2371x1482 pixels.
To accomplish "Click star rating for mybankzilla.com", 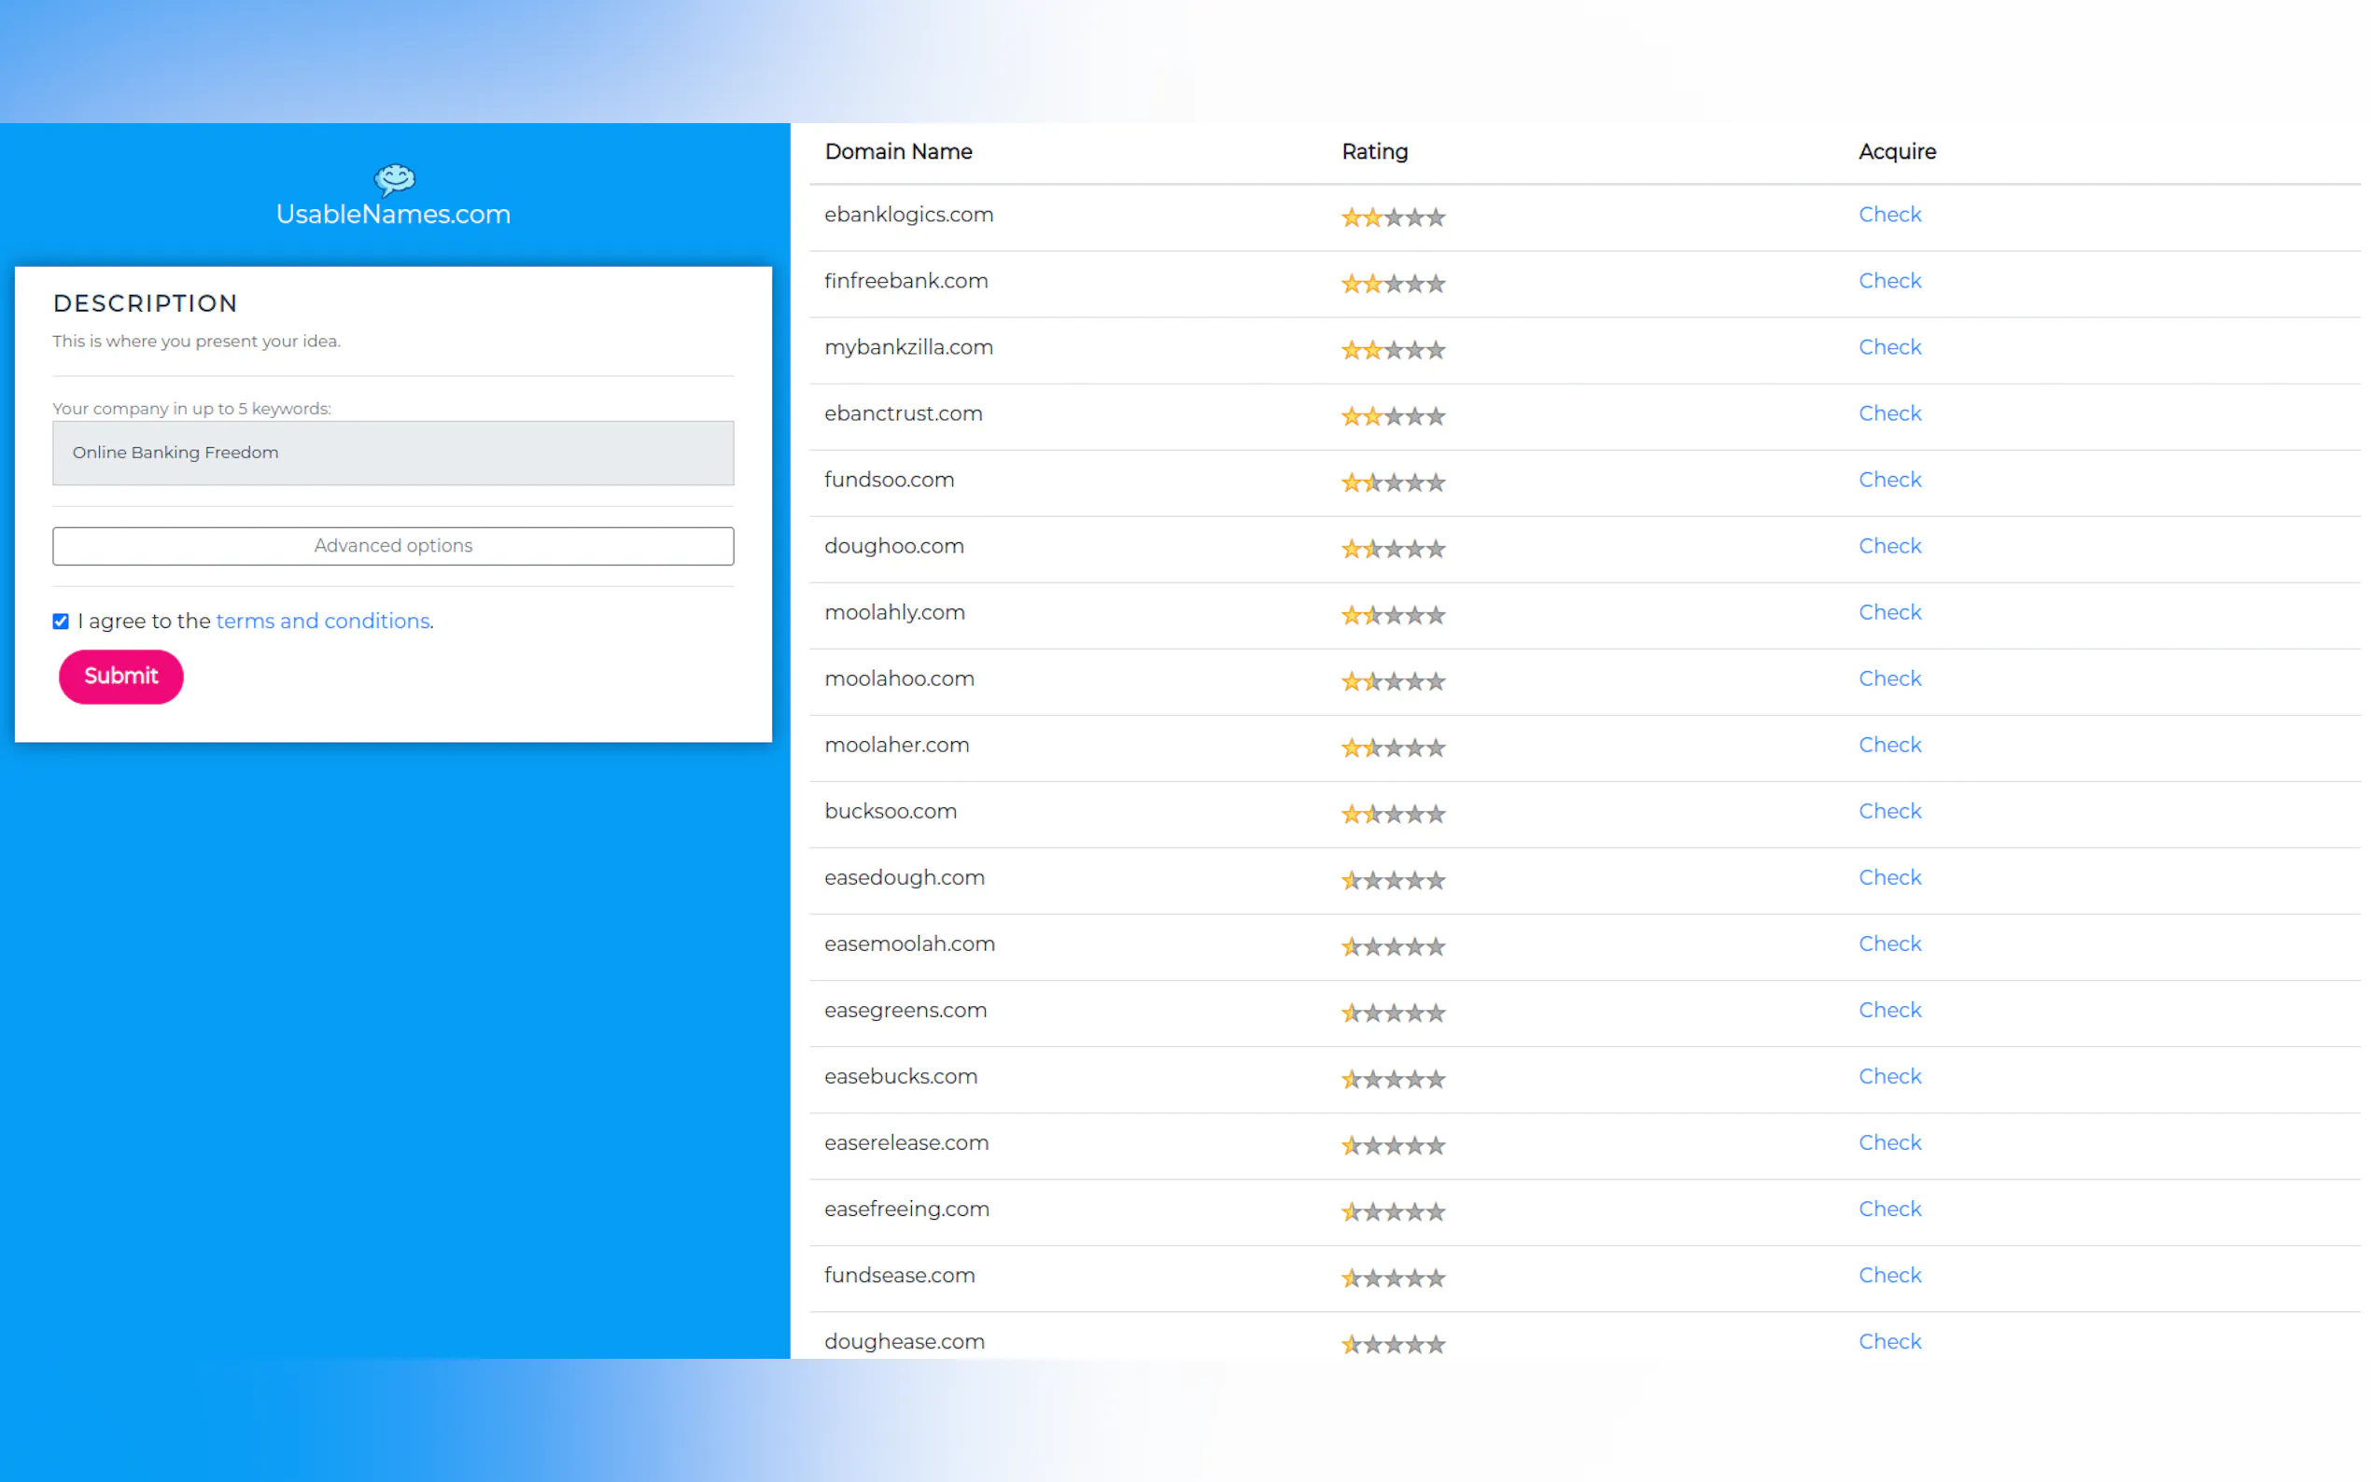I will tap(1392, 350).
